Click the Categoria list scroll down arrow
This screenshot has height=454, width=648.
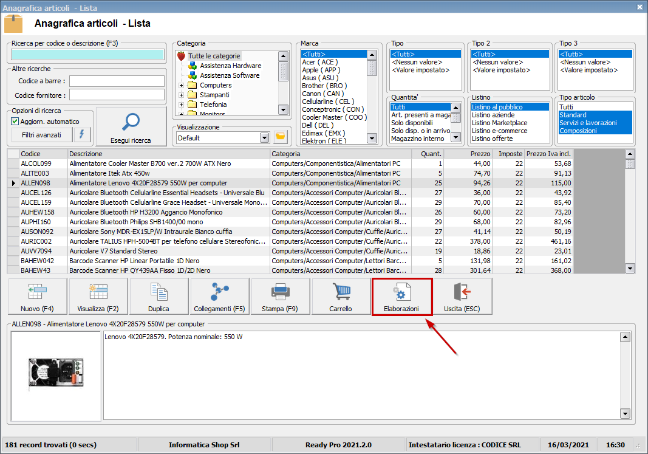click(x=283, y=110)
